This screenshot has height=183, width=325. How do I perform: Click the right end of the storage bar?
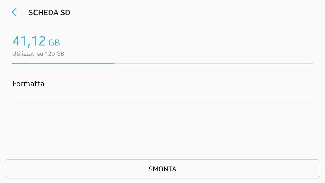click(x=311, y=63)
